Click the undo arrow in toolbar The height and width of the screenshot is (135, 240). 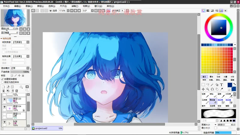tap(33, 10)
